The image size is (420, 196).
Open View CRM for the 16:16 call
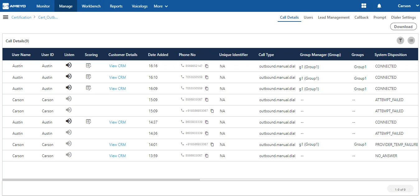(118, 66)
